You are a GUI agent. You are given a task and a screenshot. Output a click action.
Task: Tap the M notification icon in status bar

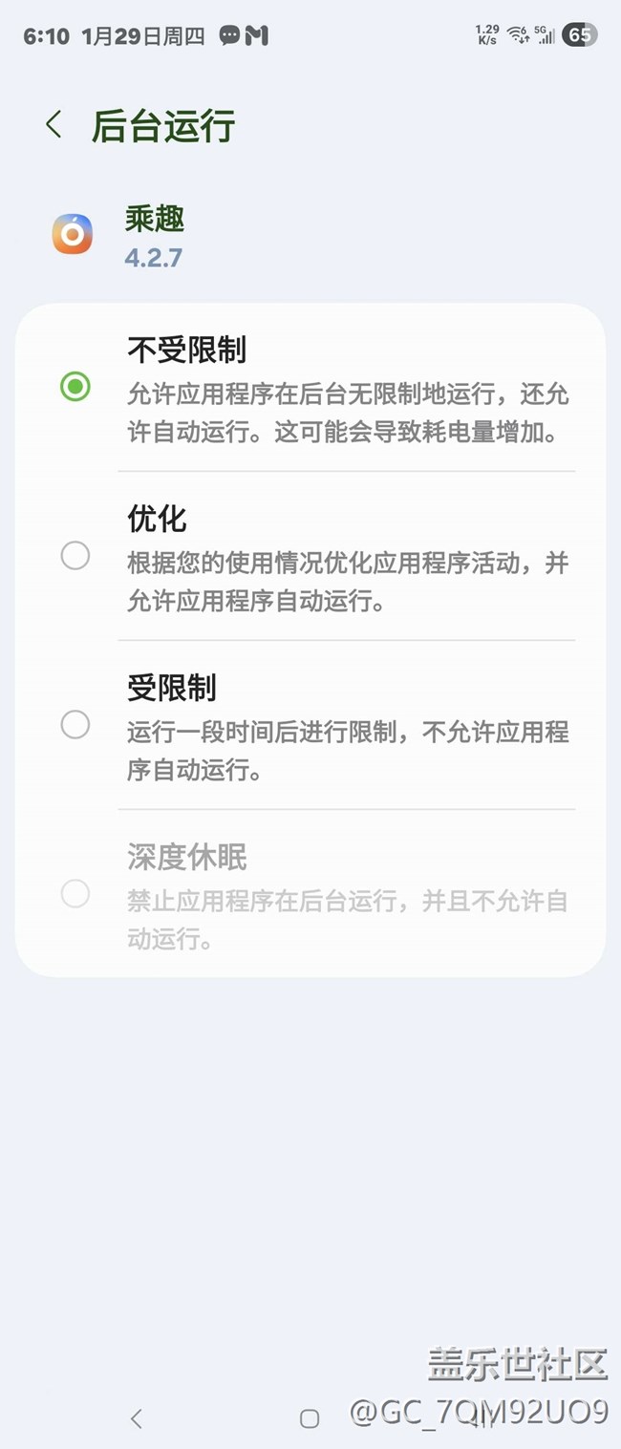[x=256, y=36]
